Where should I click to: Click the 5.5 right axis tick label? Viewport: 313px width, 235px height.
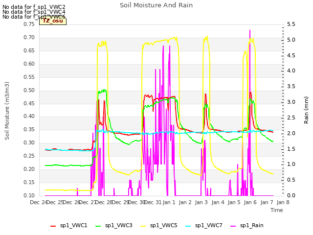(291, 24)
